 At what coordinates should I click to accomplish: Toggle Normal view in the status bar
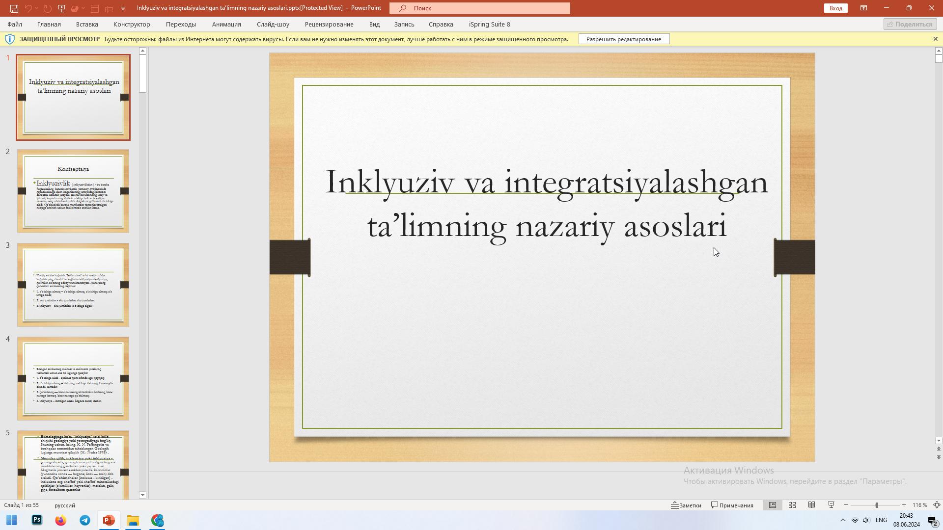point(773,505)
